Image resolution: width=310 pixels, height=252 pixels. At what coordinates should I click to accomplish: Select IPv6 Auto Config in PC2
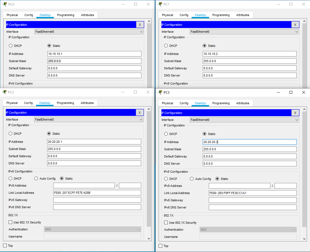[x=36, y=179]
